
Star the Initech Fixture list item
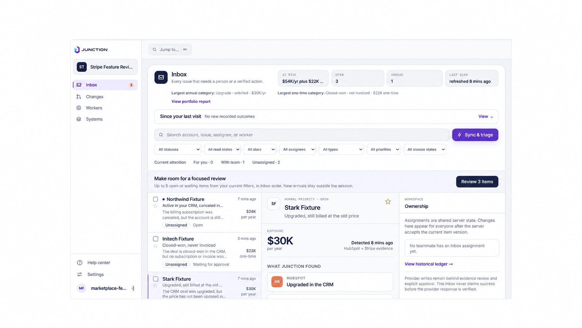156,246
